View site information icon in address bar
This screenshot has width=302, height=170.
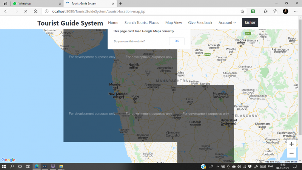(46, 11)
